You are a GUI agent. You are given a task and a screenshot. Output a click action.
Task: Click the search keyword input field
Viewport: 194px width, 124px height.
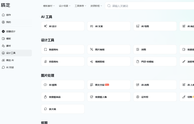[148, 6]
